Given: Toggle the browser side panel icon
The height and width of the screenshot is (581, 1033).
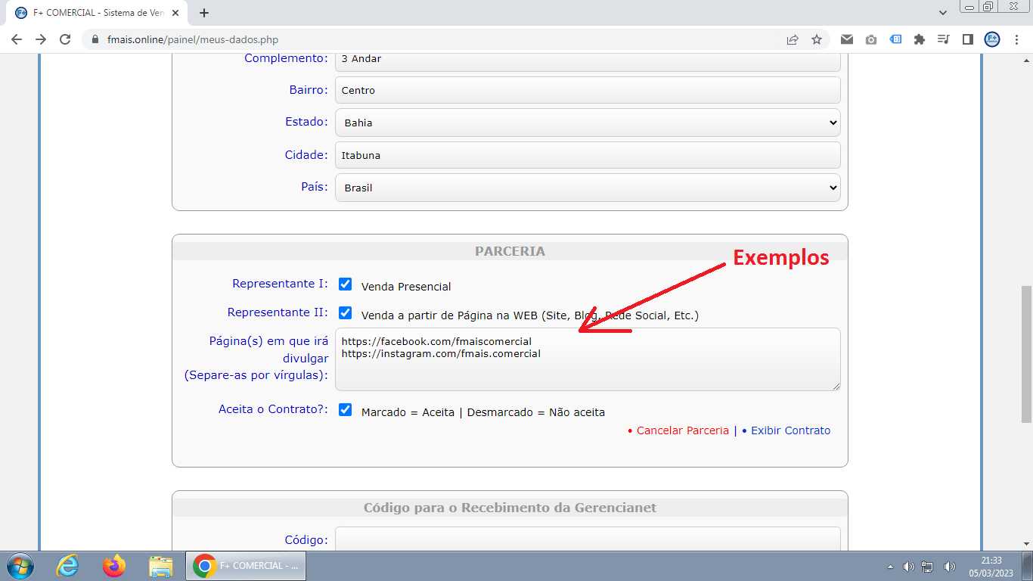Looking at the screenshot, I should tap(967, 39).
